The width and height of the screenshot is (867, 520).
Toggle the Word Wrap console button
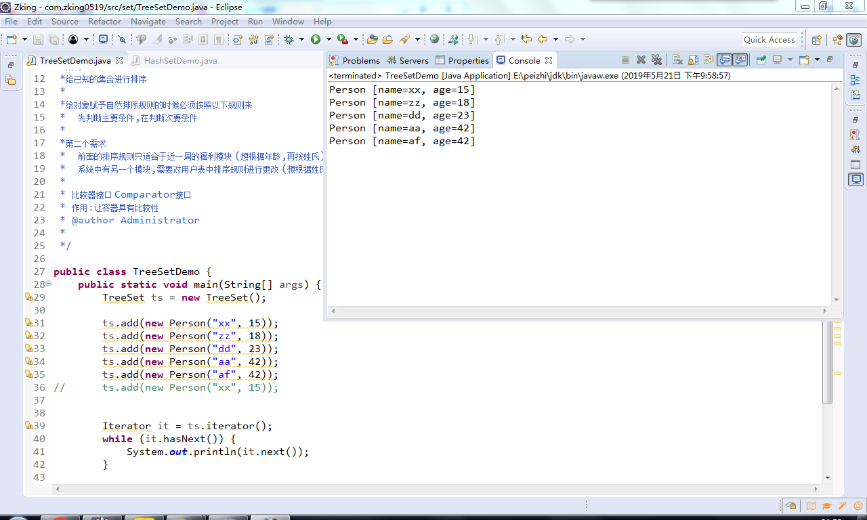[x=708, y=60]
